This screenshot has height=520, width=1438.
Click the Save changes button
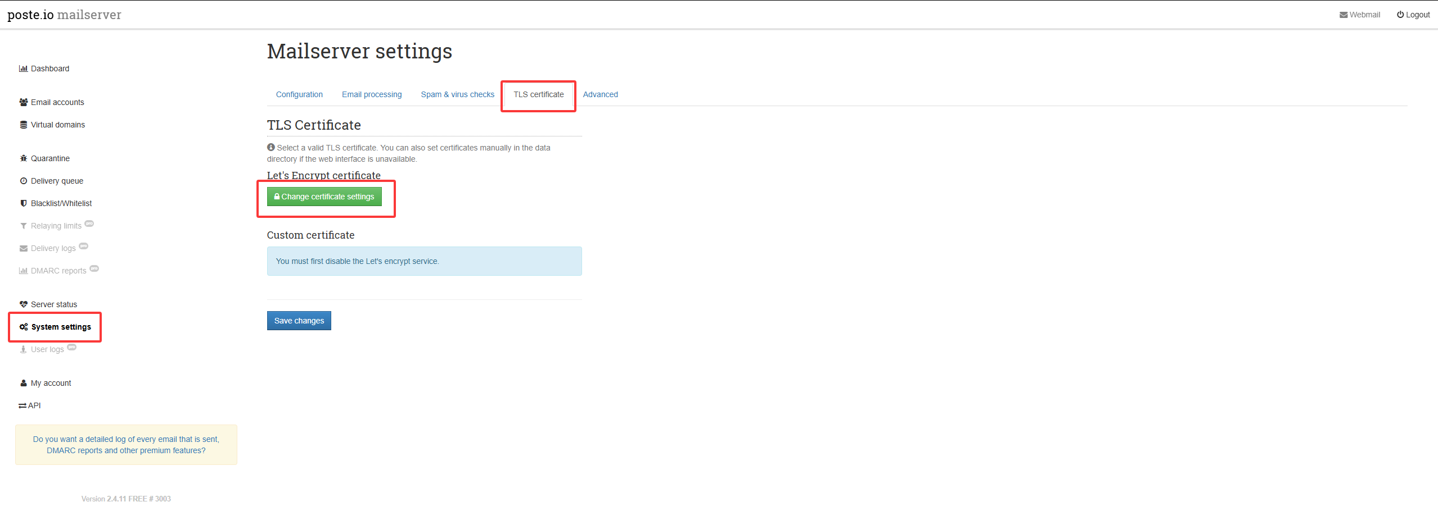coord(299,321)
